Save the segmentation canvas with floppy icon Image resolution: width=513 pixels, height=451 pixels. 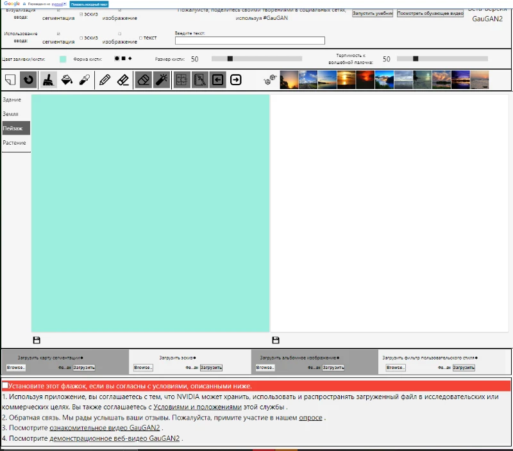37,340
